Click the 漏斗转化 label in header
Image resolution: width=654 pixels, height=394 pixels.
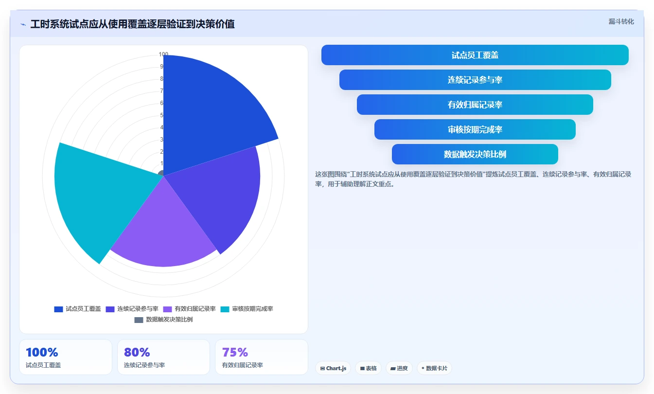[621, 21]
